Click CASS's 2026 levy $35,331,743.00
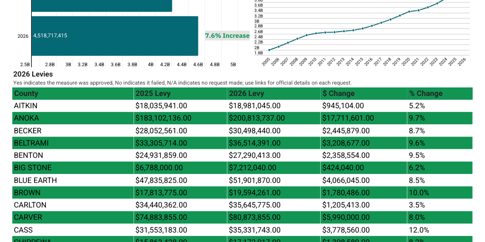 [x=274, y=230]
